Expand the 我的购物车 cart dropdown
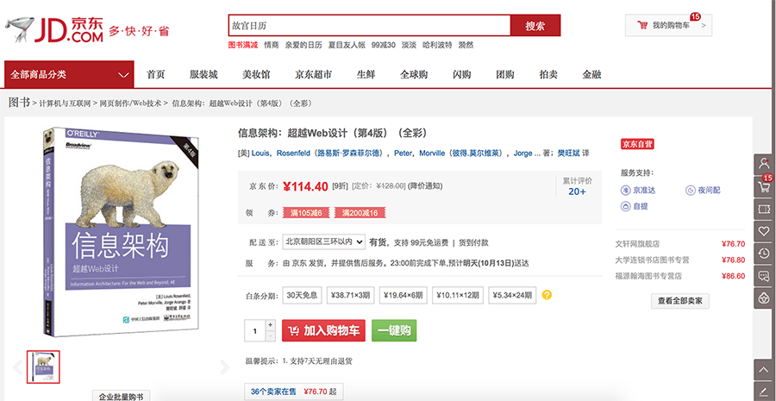 coord(668,26)
